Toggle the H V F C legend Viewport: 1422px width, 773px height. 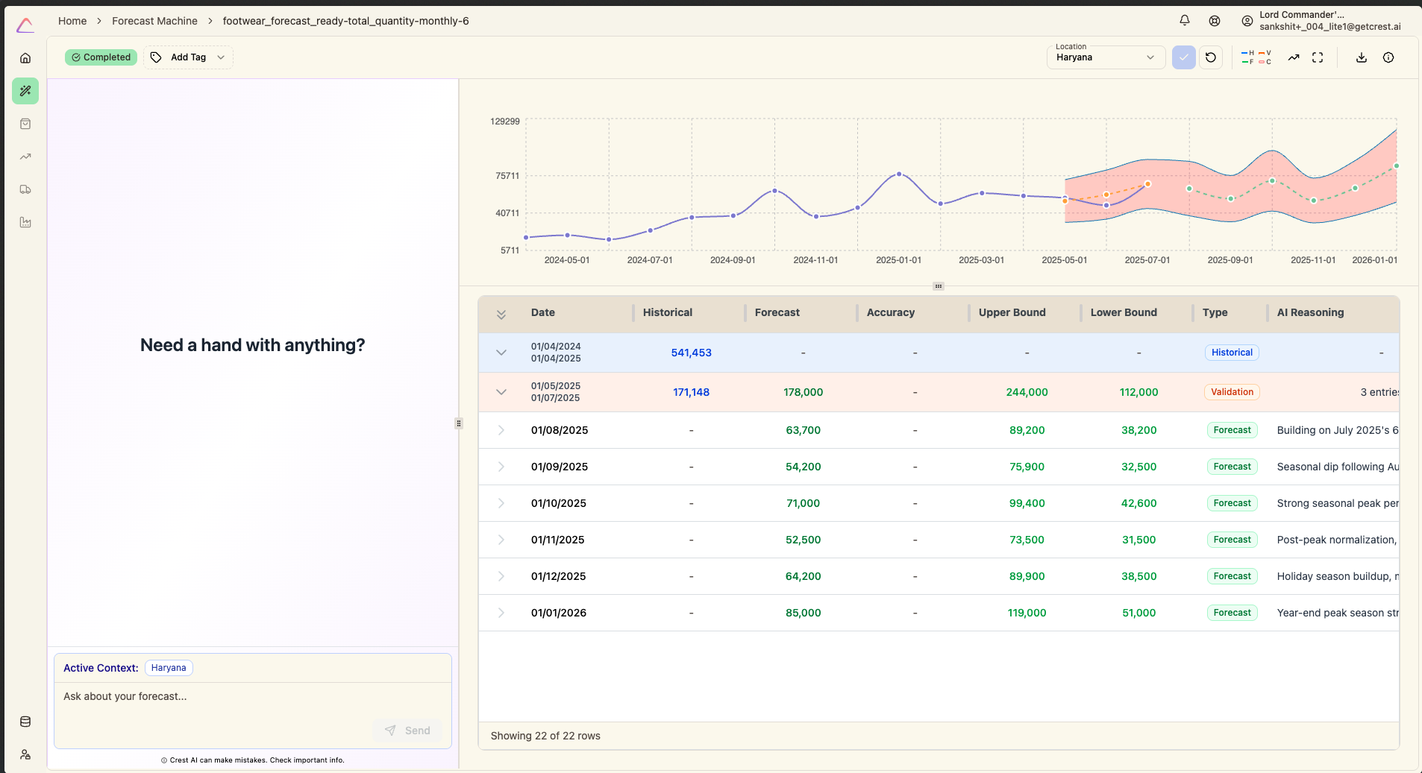tap(1256, 57)
